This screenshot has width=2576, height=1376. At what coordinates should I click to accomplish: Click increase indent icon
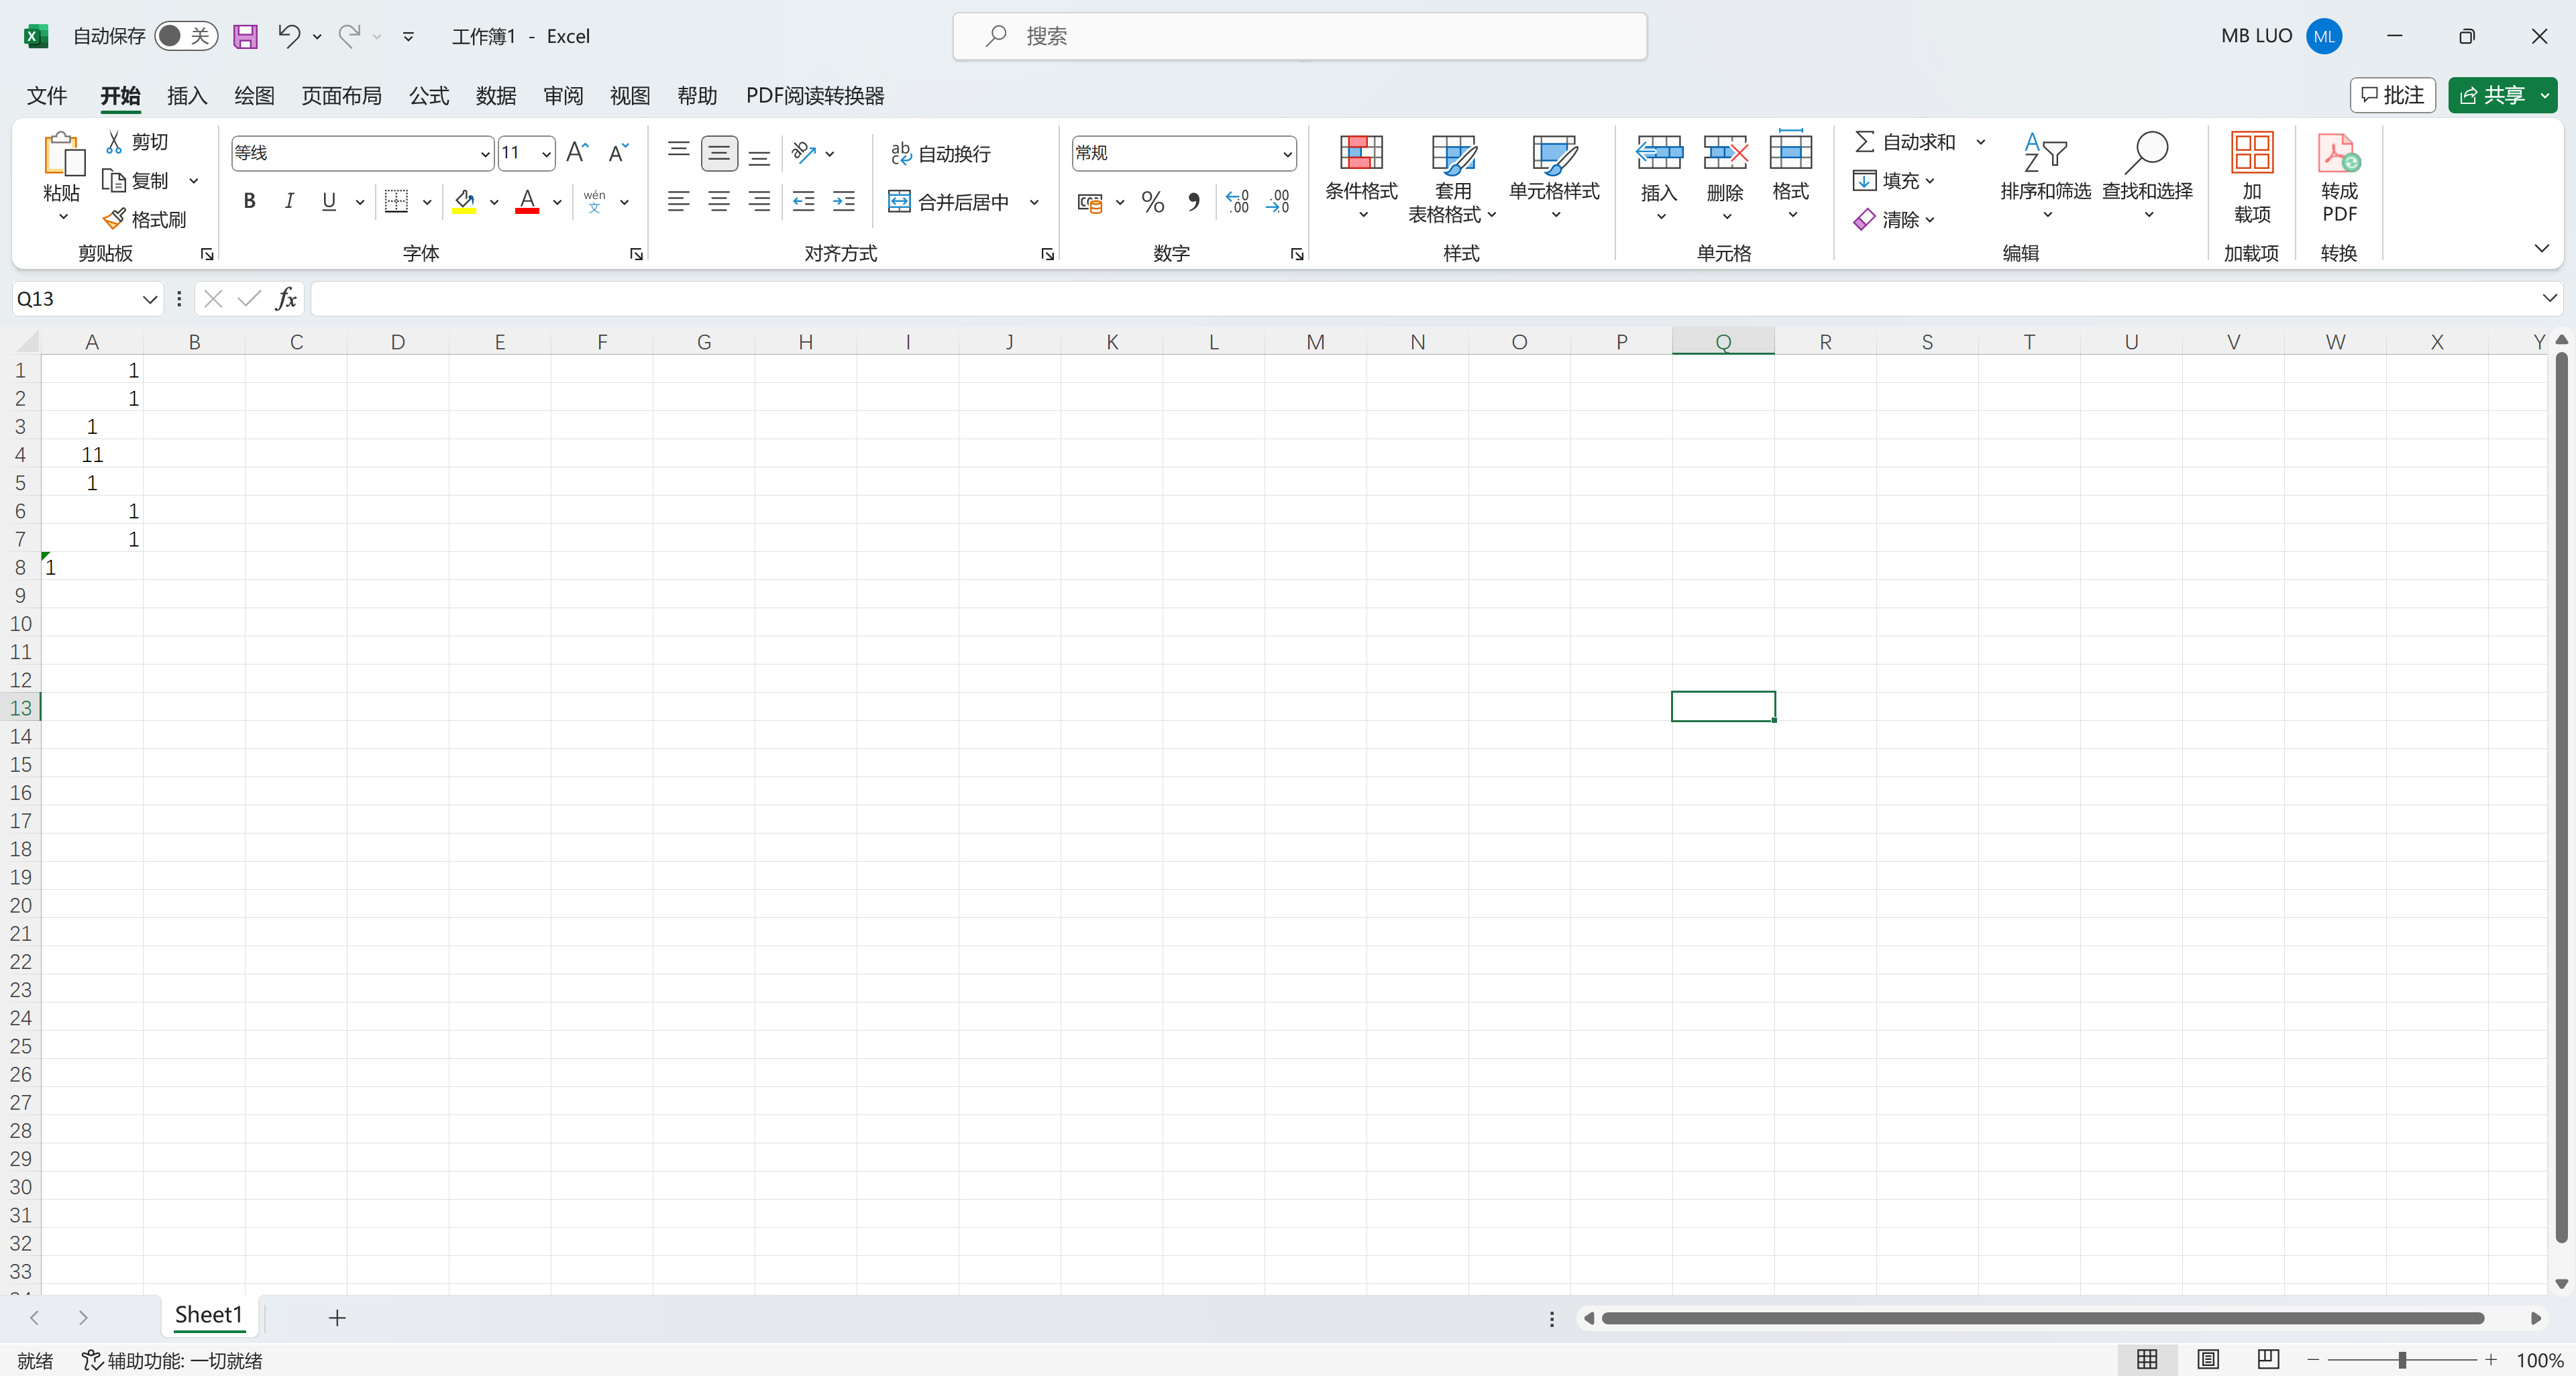click(x=844, y=202)
